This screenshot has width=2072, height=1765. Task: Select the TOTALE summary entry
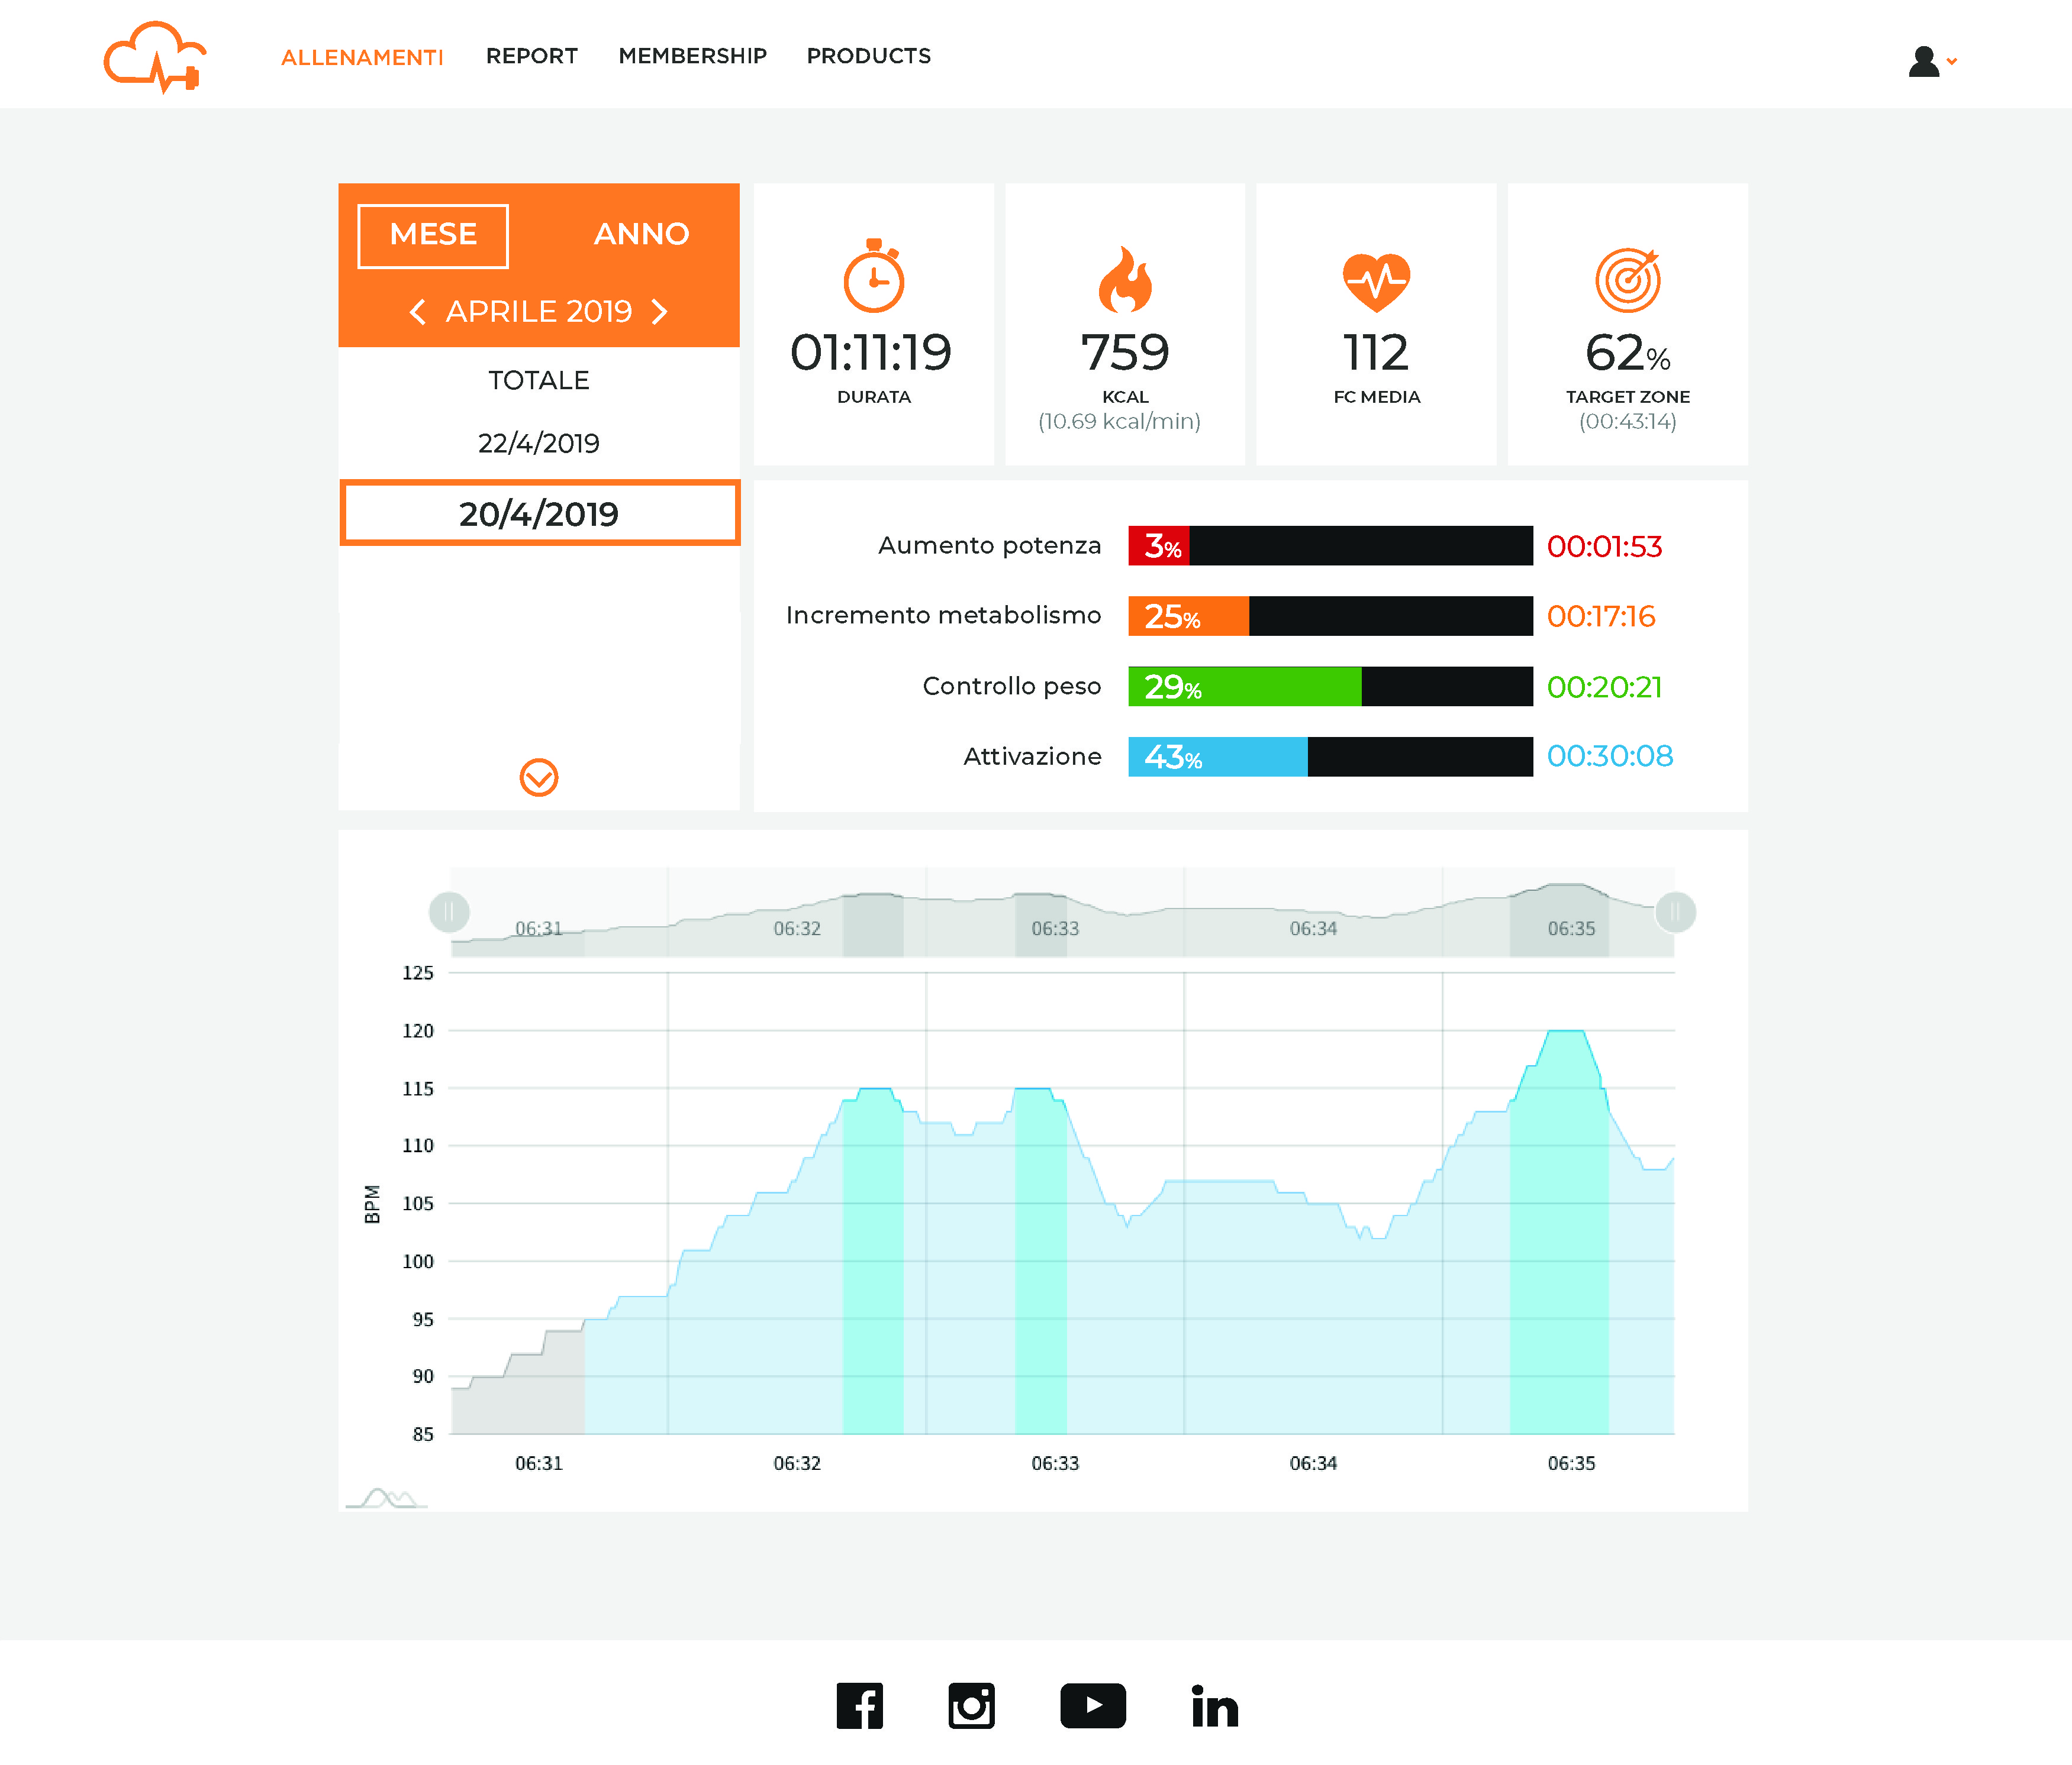(x=538, y=380)
